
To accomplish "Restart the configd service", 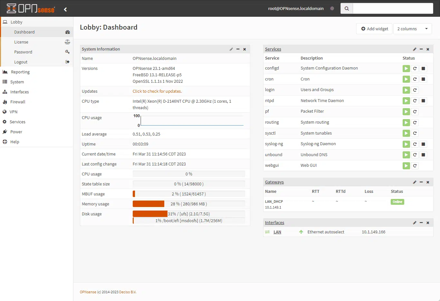I will [x=415, y=69].
